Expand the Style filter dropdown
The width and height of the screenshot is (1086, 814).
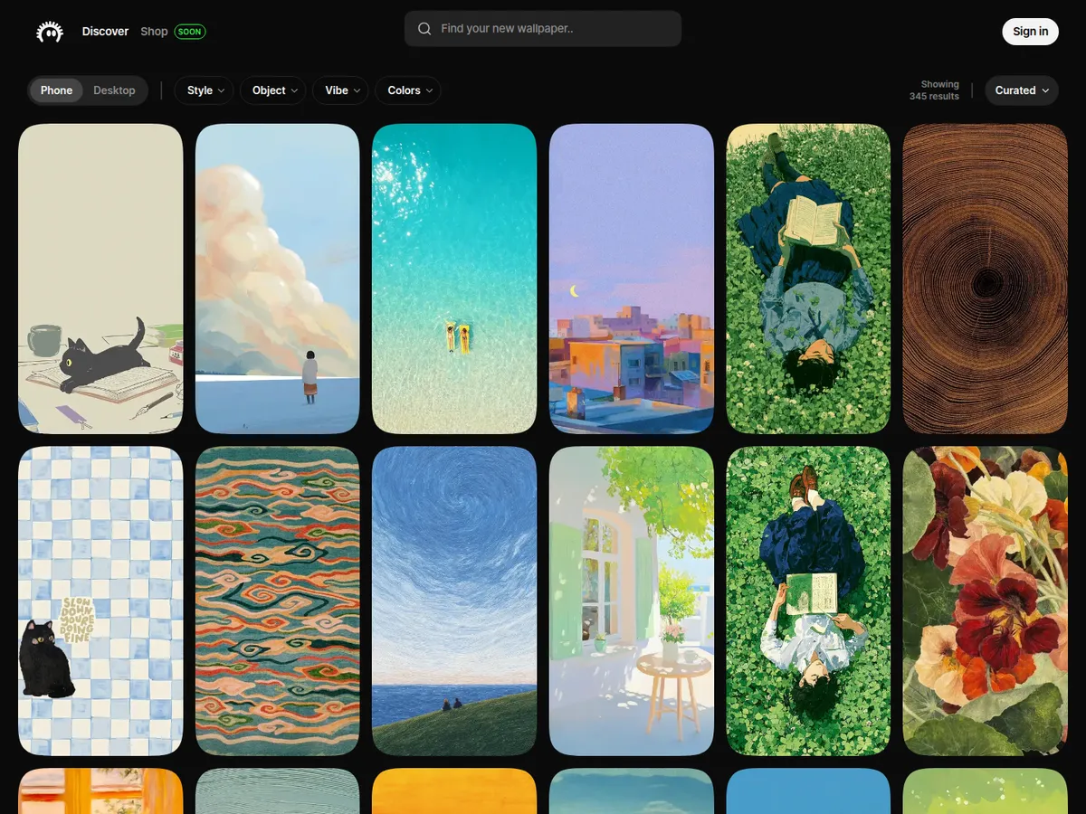205,90
